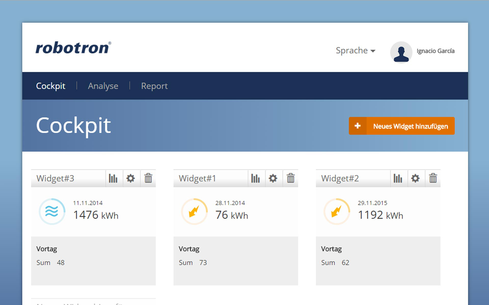Remove Widget#1 with the trash icon

coord(291,178)
